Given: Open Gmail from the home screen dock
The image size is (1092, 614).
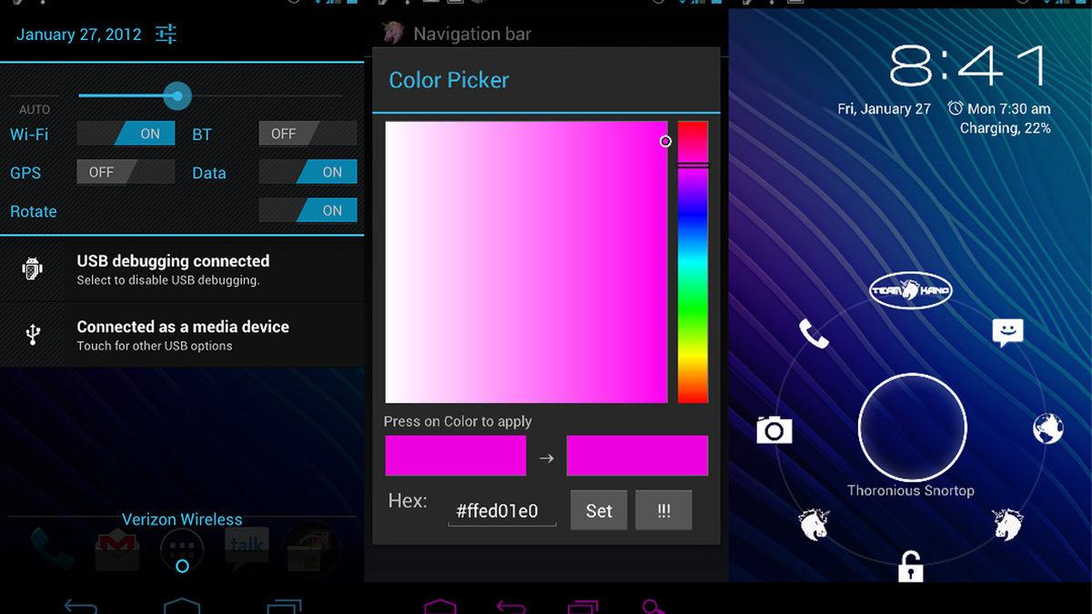Looking at the screenshot, I should pos(116,546).
